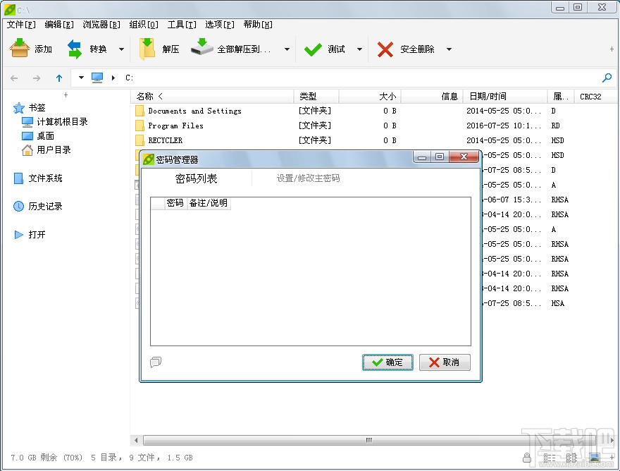Click the Extract (解压) toolbar icon

point(147,49)
